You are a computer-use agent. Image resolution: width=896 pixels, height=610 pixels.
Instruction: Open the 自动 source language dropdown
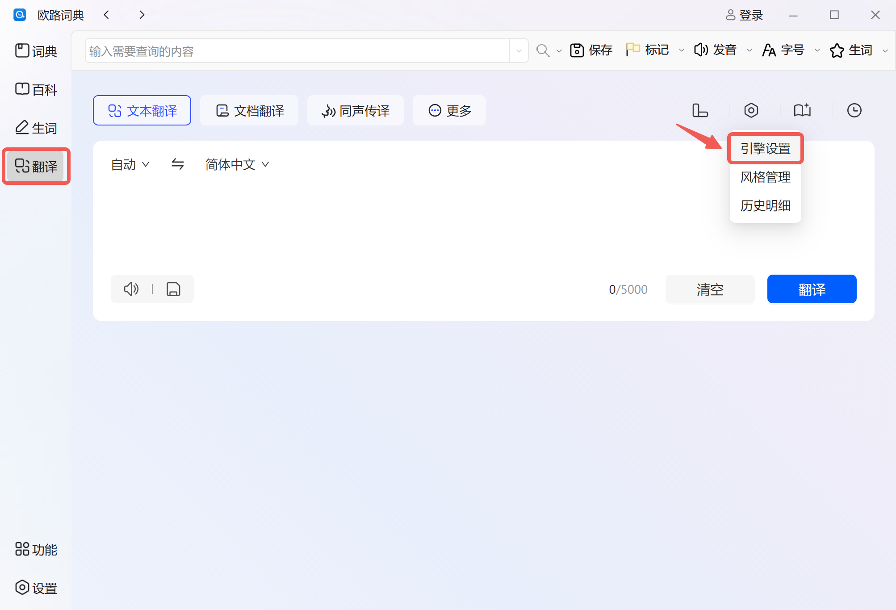tap(130, 164)
